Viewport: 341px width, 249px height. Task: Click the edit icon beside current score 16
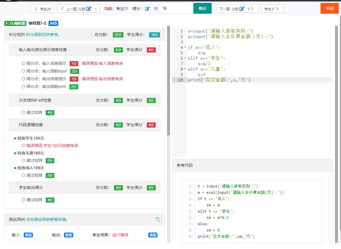point(147,9)
